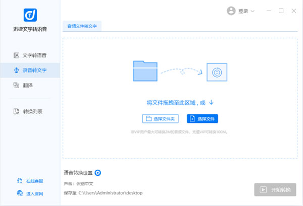Click the 在线客服 headset icon
The width and height of the screenshot is (303, 206).
(20, 181)
